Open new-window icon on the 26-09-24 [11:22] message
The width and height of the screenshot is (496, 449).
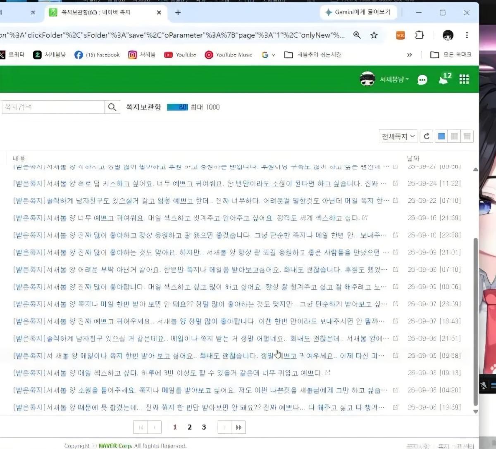[x=396, y=183]
